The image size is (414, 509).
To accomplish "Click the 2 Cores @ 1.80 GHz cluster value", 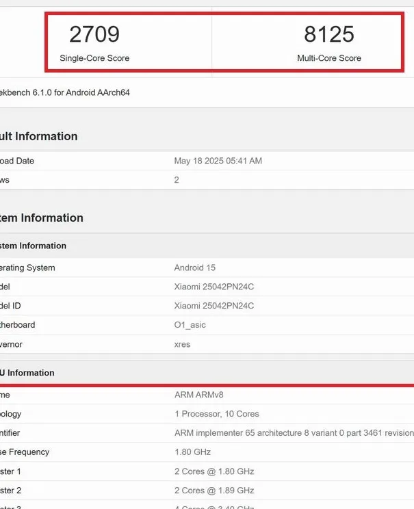I will 214,471.
